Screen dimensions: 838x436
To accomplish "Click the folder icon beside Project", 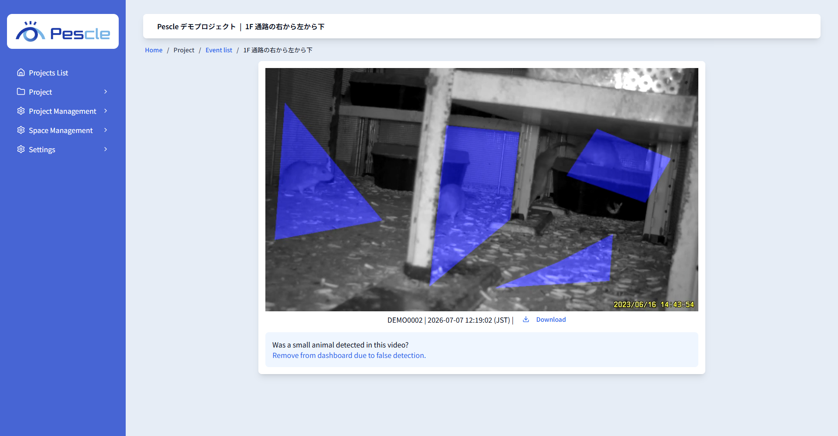I will pos(21,92).
